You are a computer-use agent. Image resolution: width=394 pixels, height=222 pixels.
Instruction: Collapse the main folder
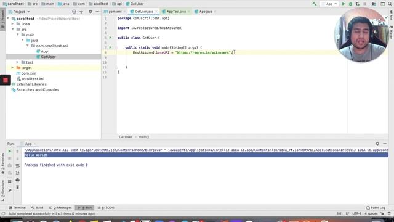click(x=18, y=35)
